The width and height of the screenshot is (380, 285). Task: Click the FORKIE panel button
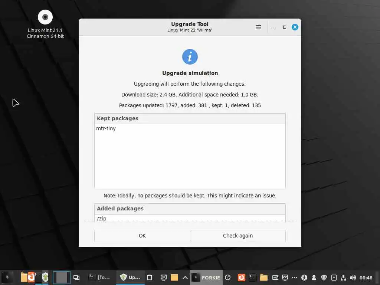206,278
